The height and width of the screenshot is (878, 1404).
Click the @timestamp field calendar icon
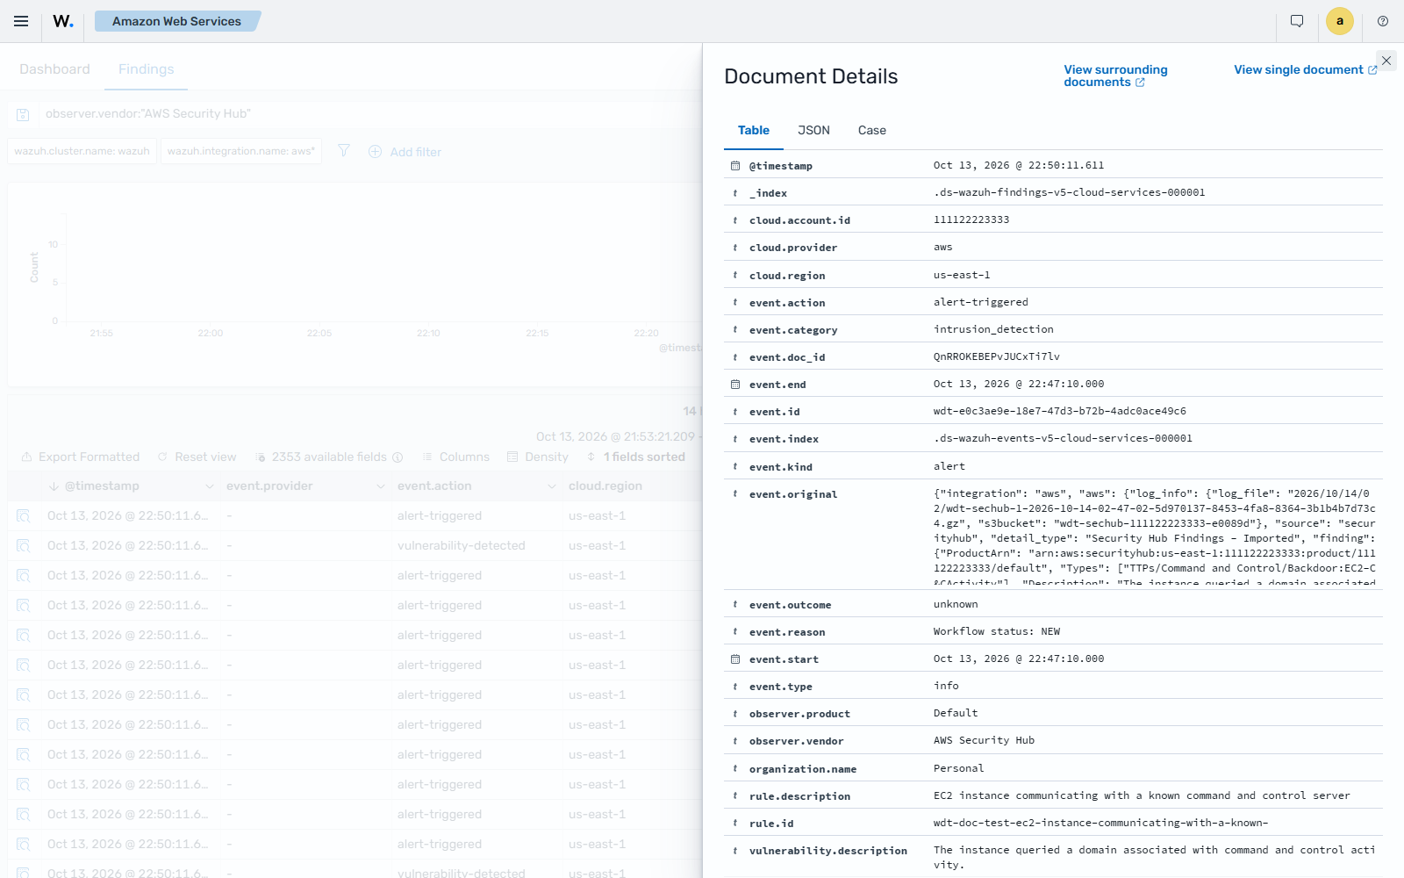tap(735, 166)
